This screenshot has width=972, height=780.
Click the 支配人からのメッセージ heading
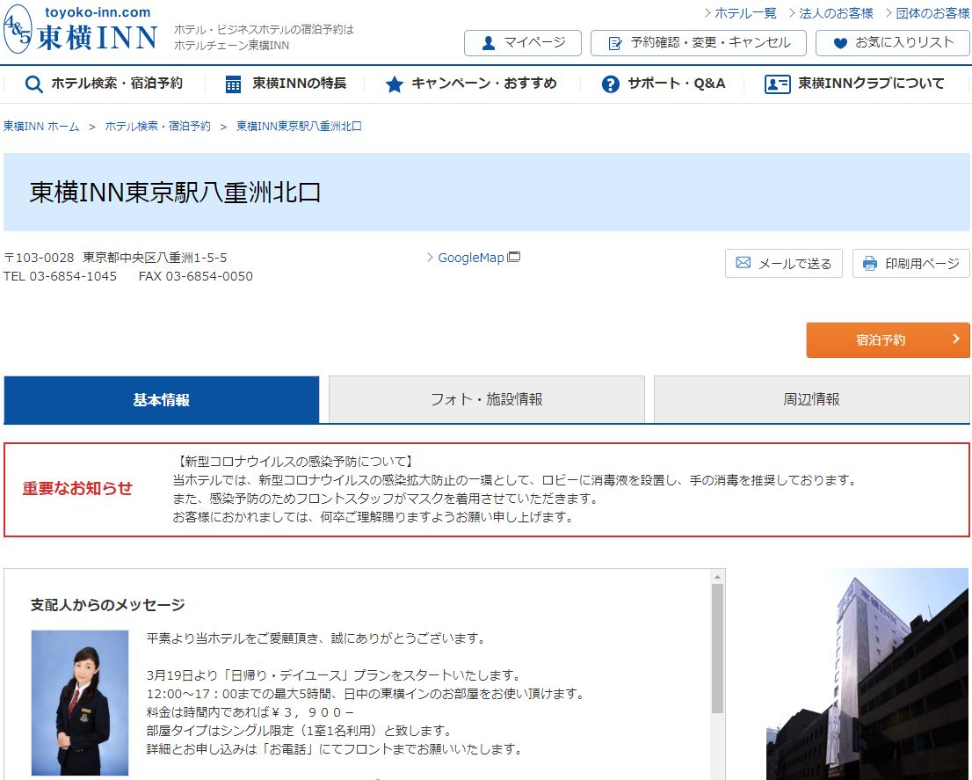108,605
